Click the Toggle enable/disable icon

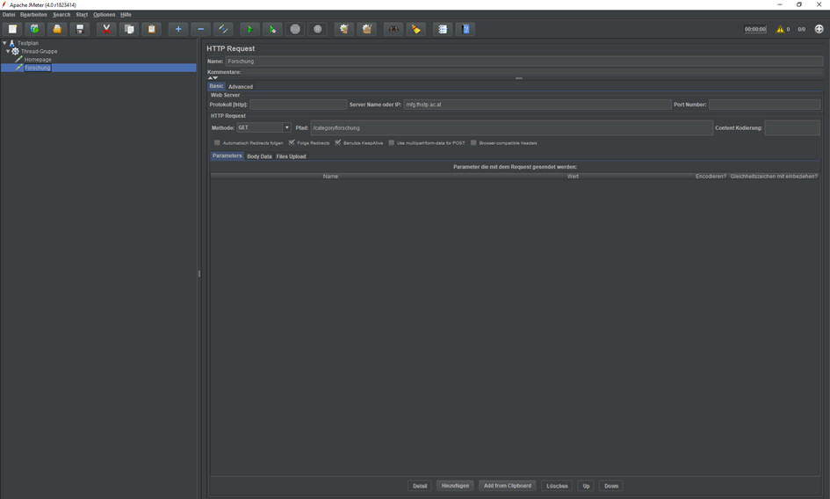(x=223, y=29)
